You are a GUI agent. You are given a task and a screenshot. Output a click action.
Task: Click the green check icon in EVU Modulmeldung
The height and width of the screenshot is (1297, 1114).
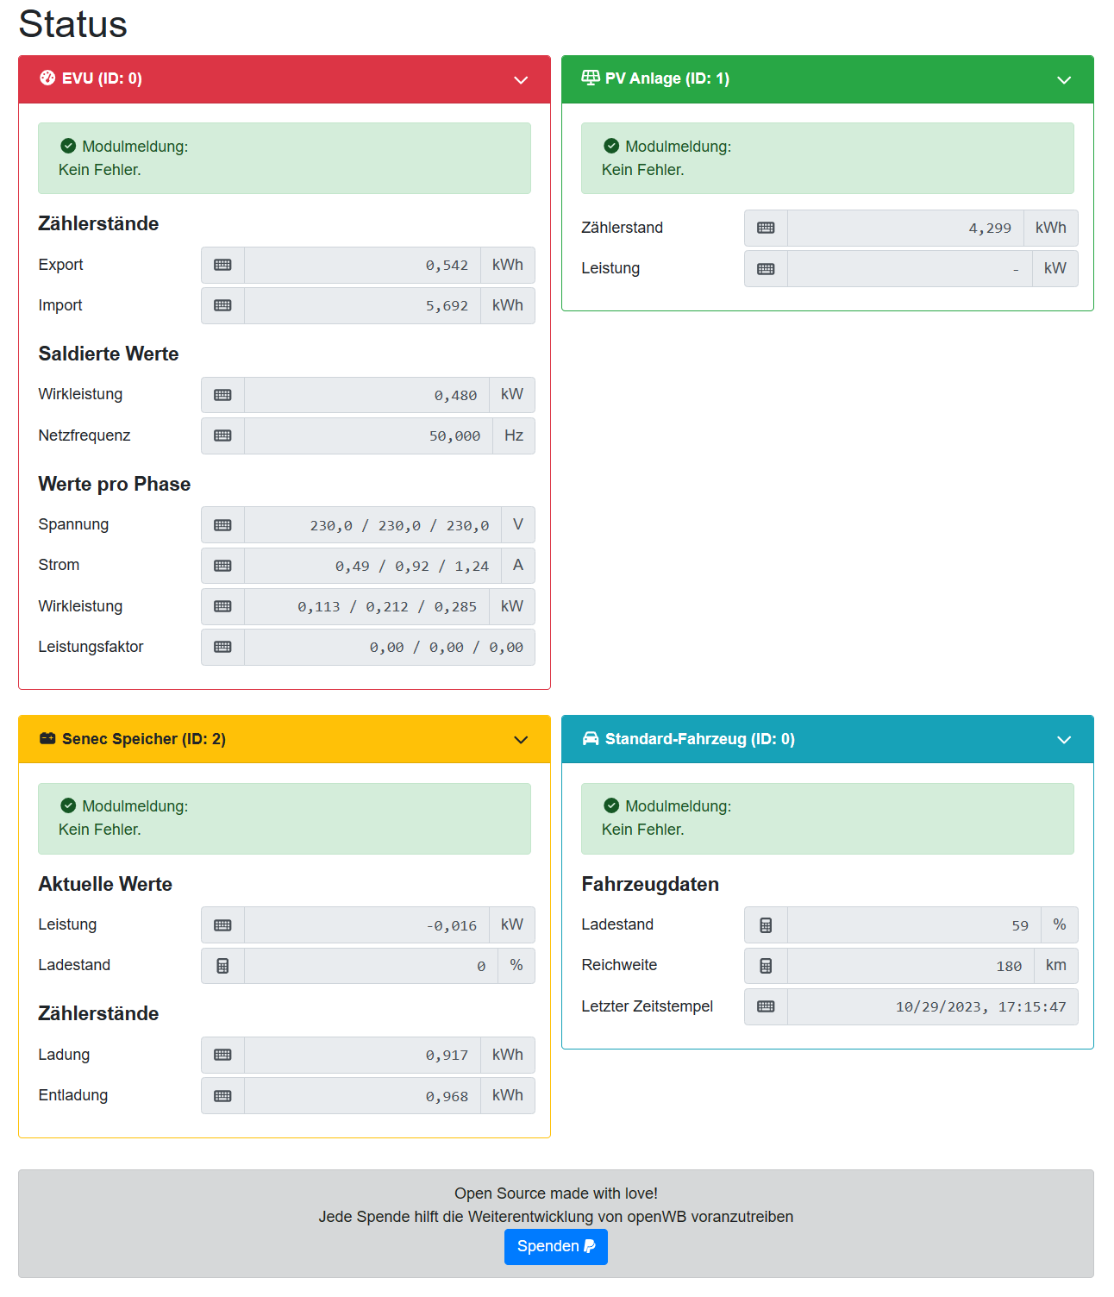68,147
